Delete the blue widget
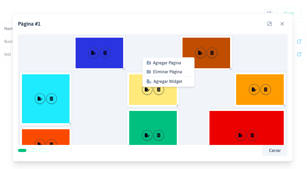This screenshot has height=169, width=307. pos(105,53)
